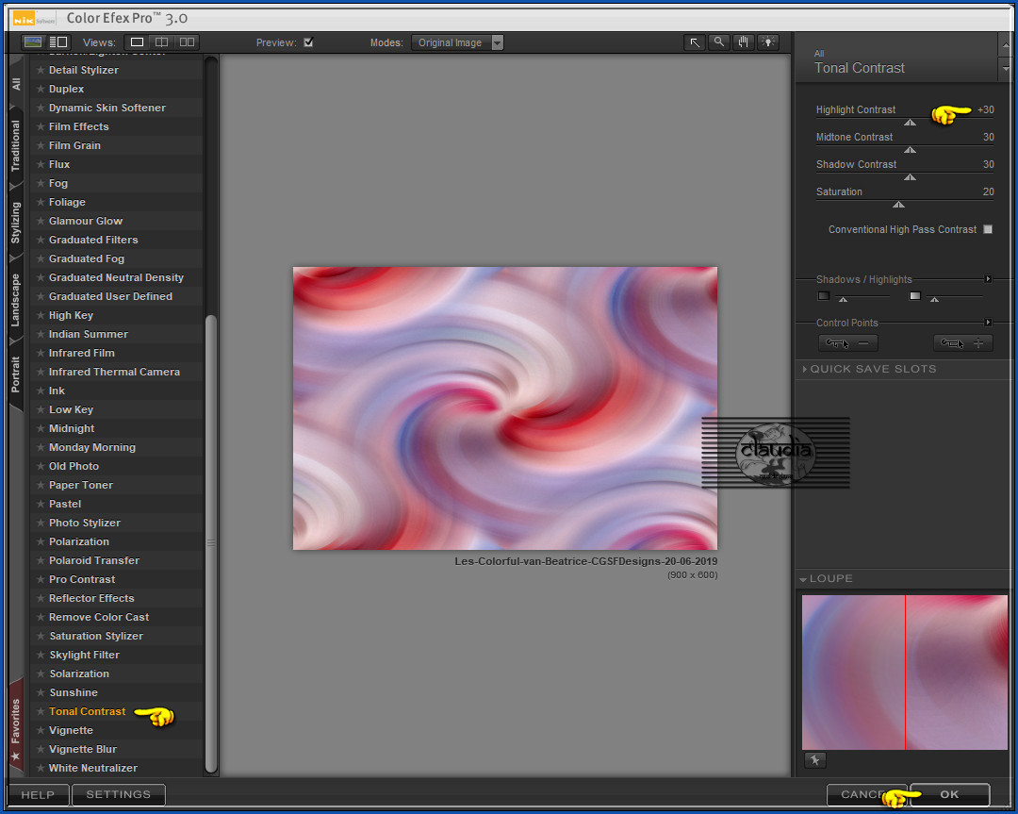Click the add control point button
Viewport: 1018px width, 814px height.
point(962,343)
